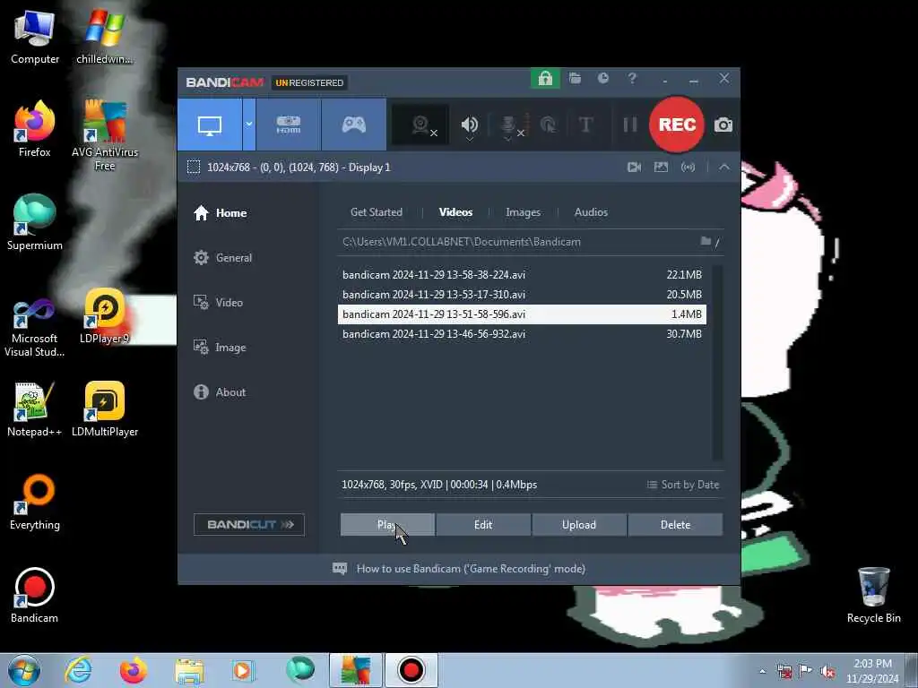This screenshot has width=918, height=688.
Task: Open the help question mark icon
Action: tap(632, 79)
